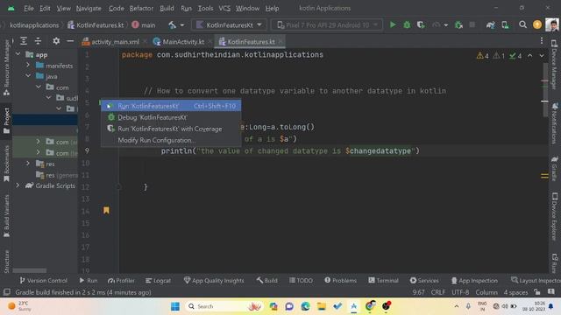Select Run 'KotlinFeaturesKt' menu entry
561x315 pixels.
tap(171, 106)
